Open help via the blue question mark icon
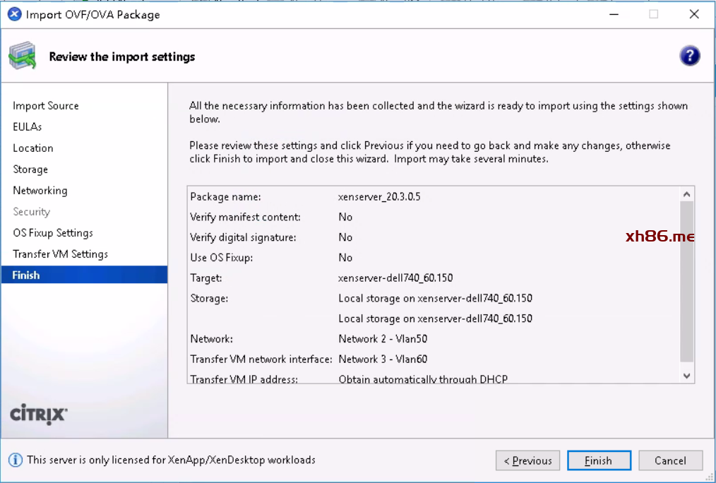This screenshot has width=716, height=483. 689,56
